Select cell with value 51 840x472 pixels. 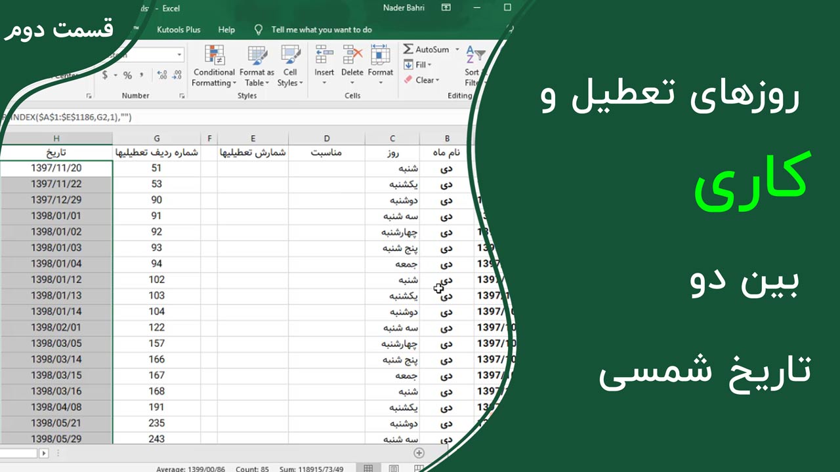(156, 168)
